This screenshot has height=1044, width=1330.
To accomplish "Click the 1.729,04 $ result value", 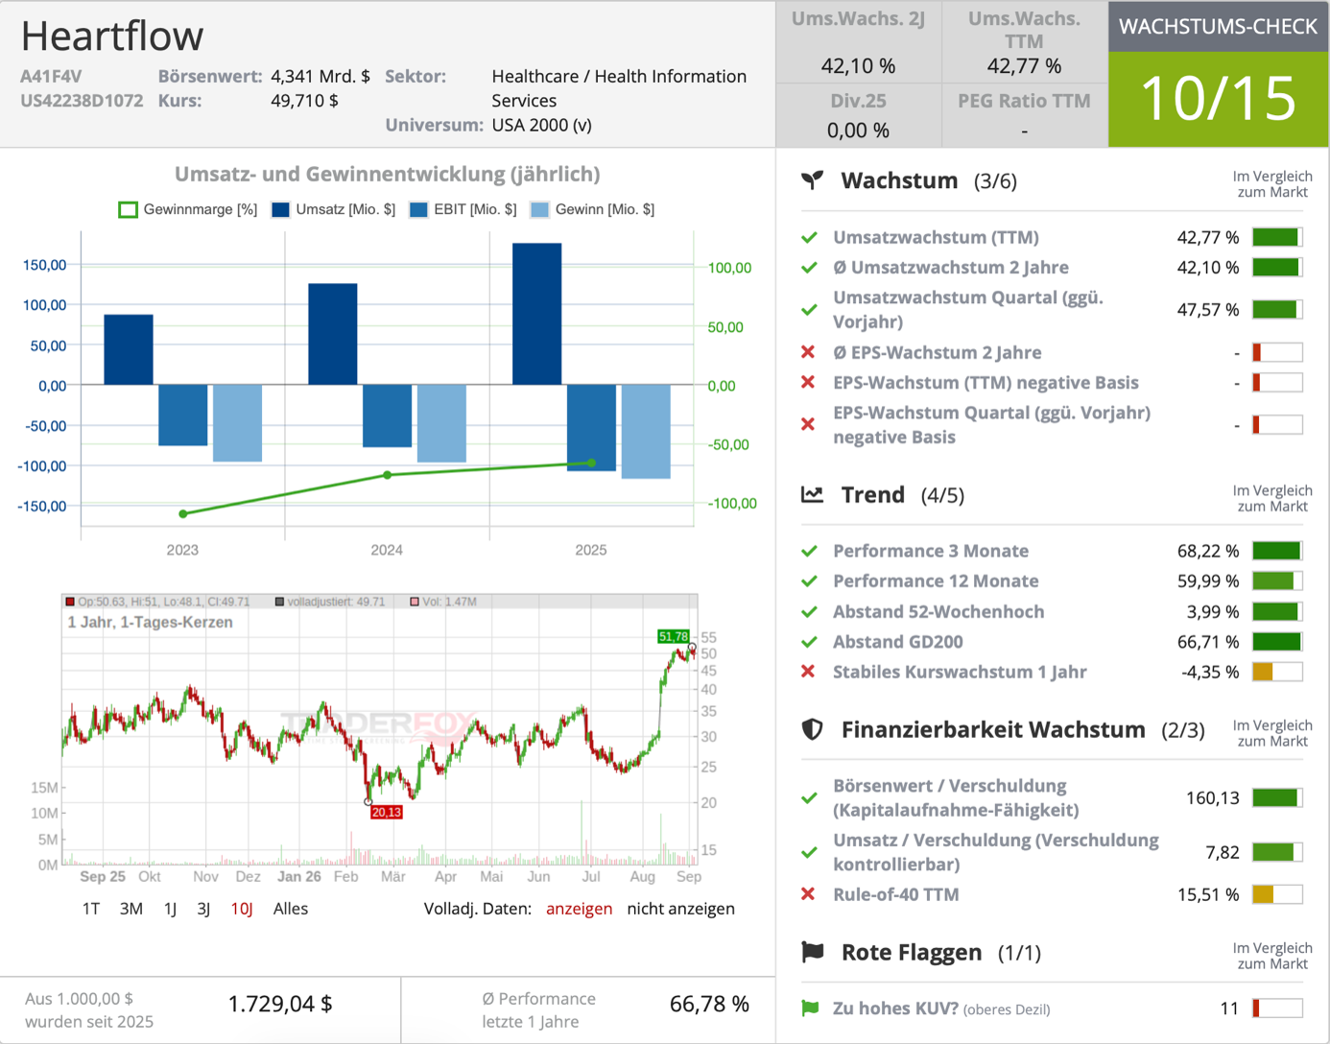I will [x=280, y=1004].
